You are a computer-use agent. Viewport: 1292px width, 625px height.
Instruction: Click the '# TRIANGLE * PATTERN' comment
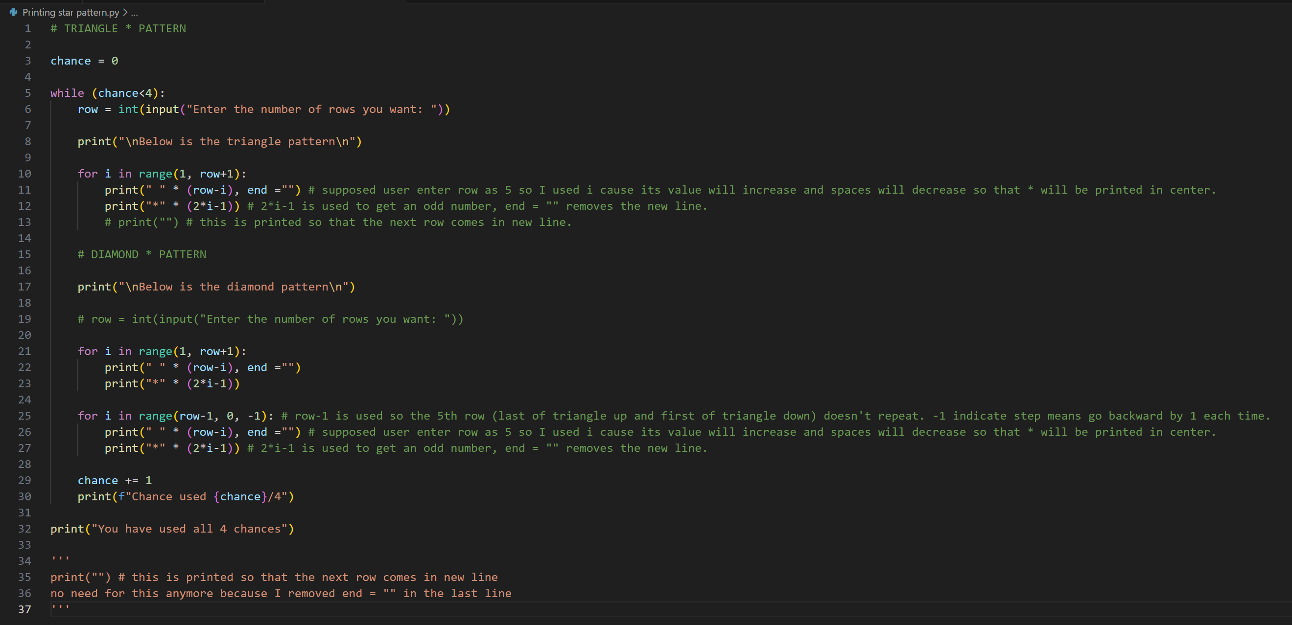[x=118, y=28]
